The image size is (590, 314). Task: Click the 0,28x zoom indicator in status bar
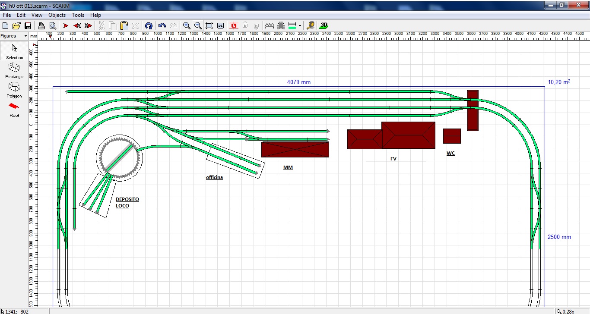click(x=566, y=311)
